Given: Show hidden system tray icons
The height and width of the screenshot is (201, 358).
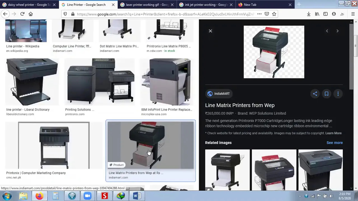Looking at the screenshot, I should [300, 196].
